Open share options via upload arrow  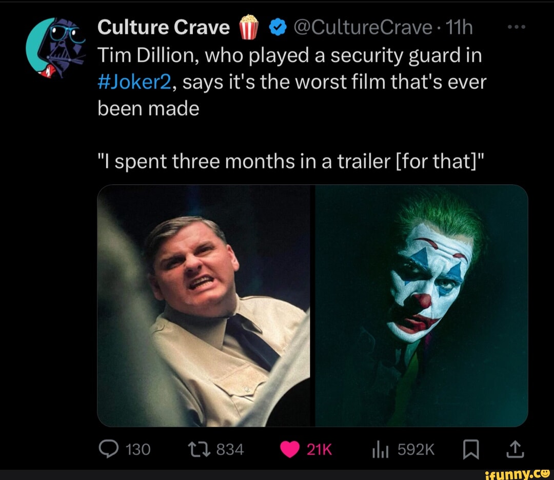[x=516, y=448]
